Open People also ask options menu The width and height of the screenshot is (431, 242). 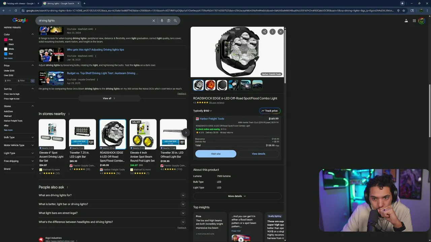[67, 187]
